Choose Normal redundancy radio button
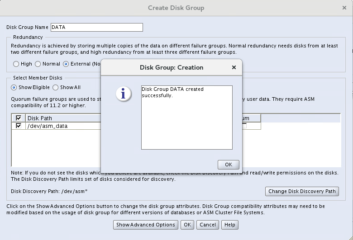This screenshot has height=240, width=353. [38, 64]
